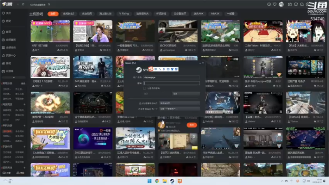Image resolution: width=329 pixels, height=185 pixels.
Task: Switch to Steam on the taskbar
Action: [x=172, y=181]
